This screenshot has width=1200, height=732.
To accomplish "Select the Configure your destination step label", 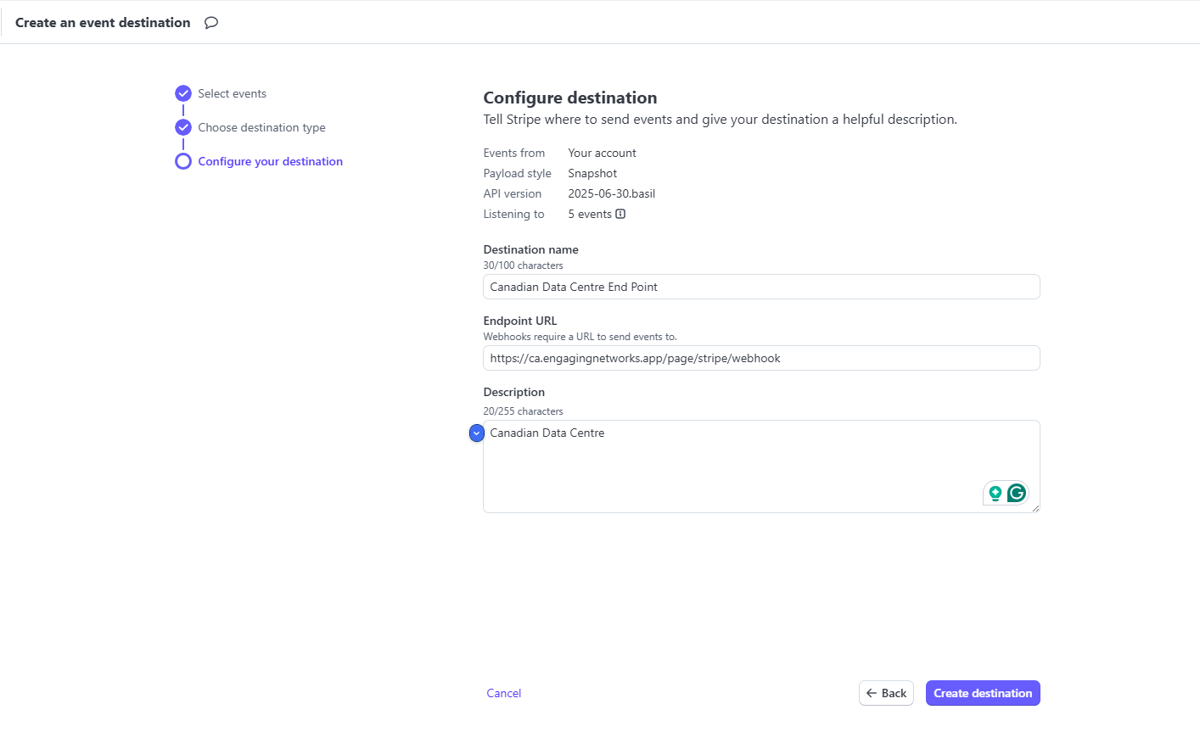I will click(x=270, y=161).
